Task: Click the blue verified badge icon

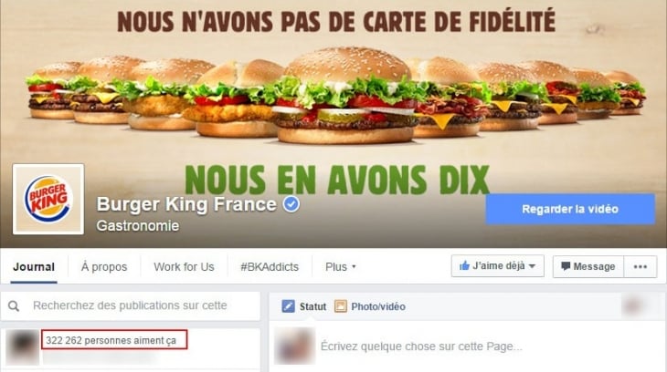Action: [x=291, y=204]
